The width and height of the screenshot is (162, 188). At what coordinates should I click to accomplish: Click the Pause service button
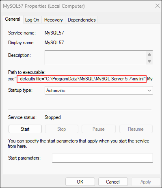pyautogui.click(x=99, y=129)
